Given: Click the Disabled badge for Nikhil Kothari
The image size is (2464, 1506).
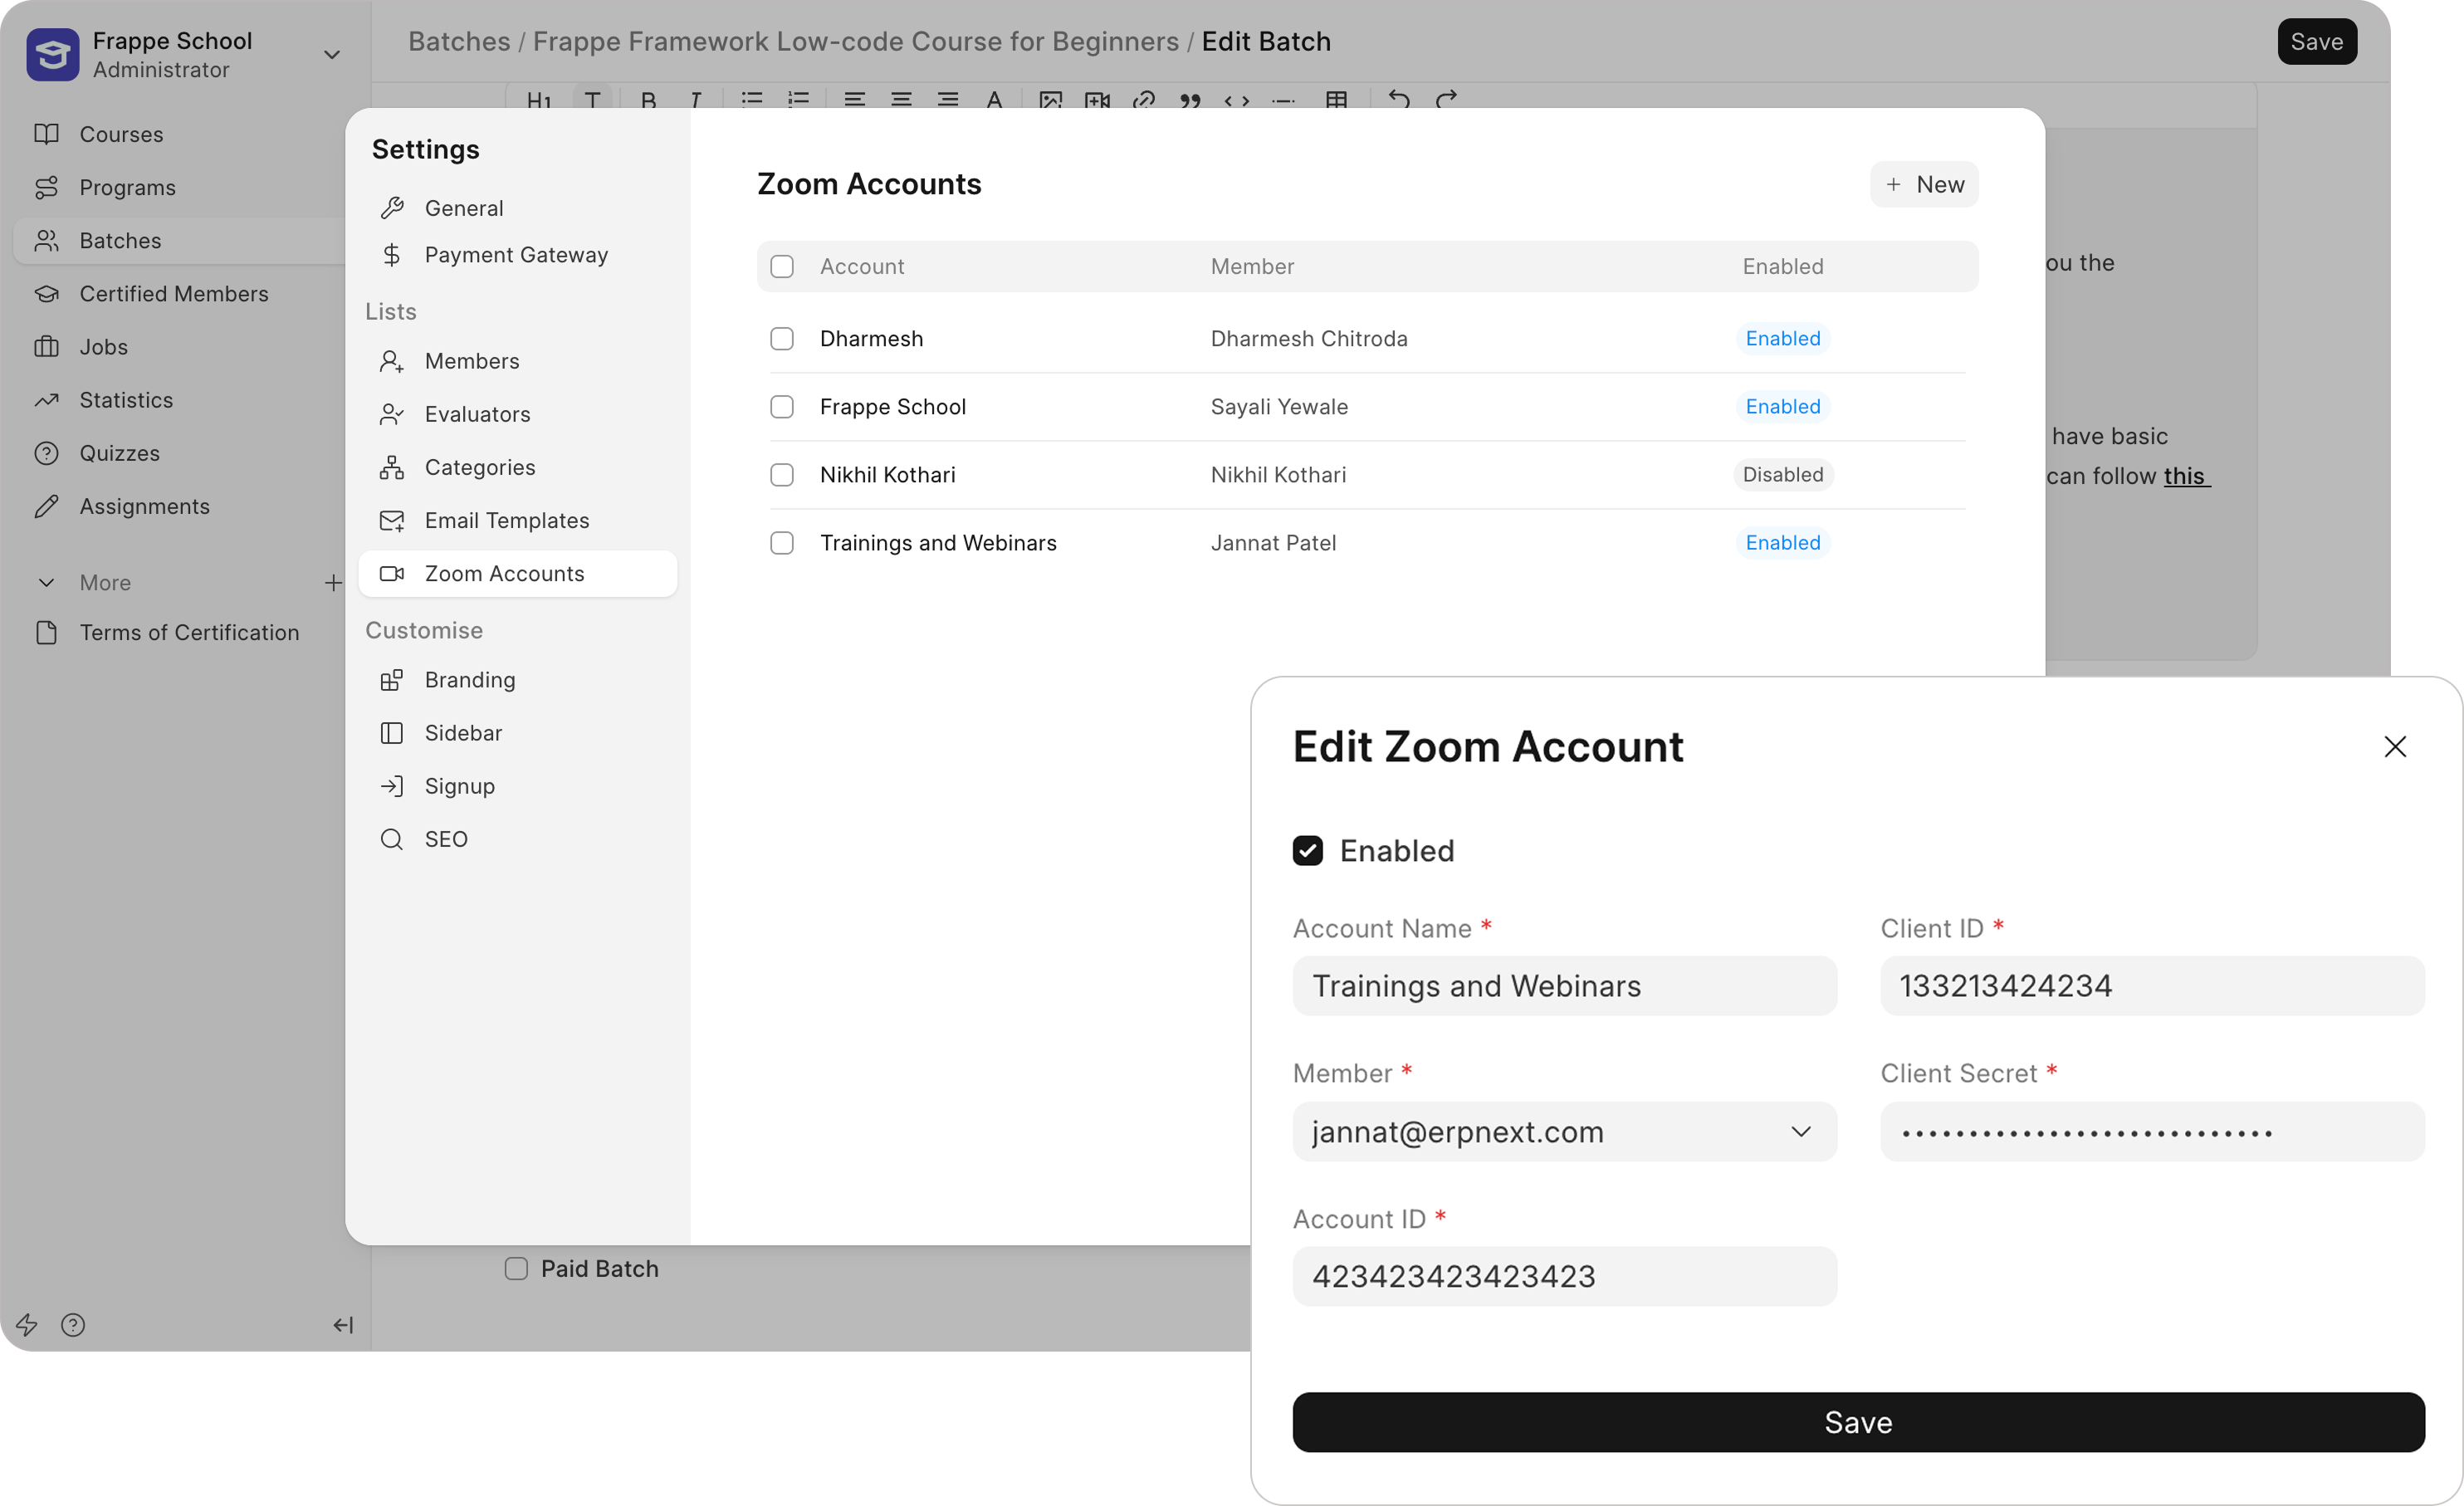Looking at the screenshot, I should [x=1782, y=474].
